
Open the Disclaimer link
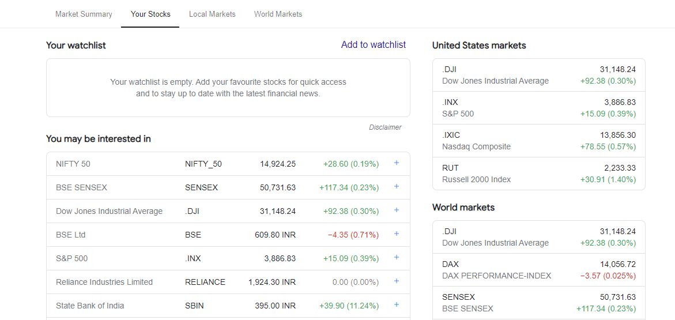click(385, 127)
